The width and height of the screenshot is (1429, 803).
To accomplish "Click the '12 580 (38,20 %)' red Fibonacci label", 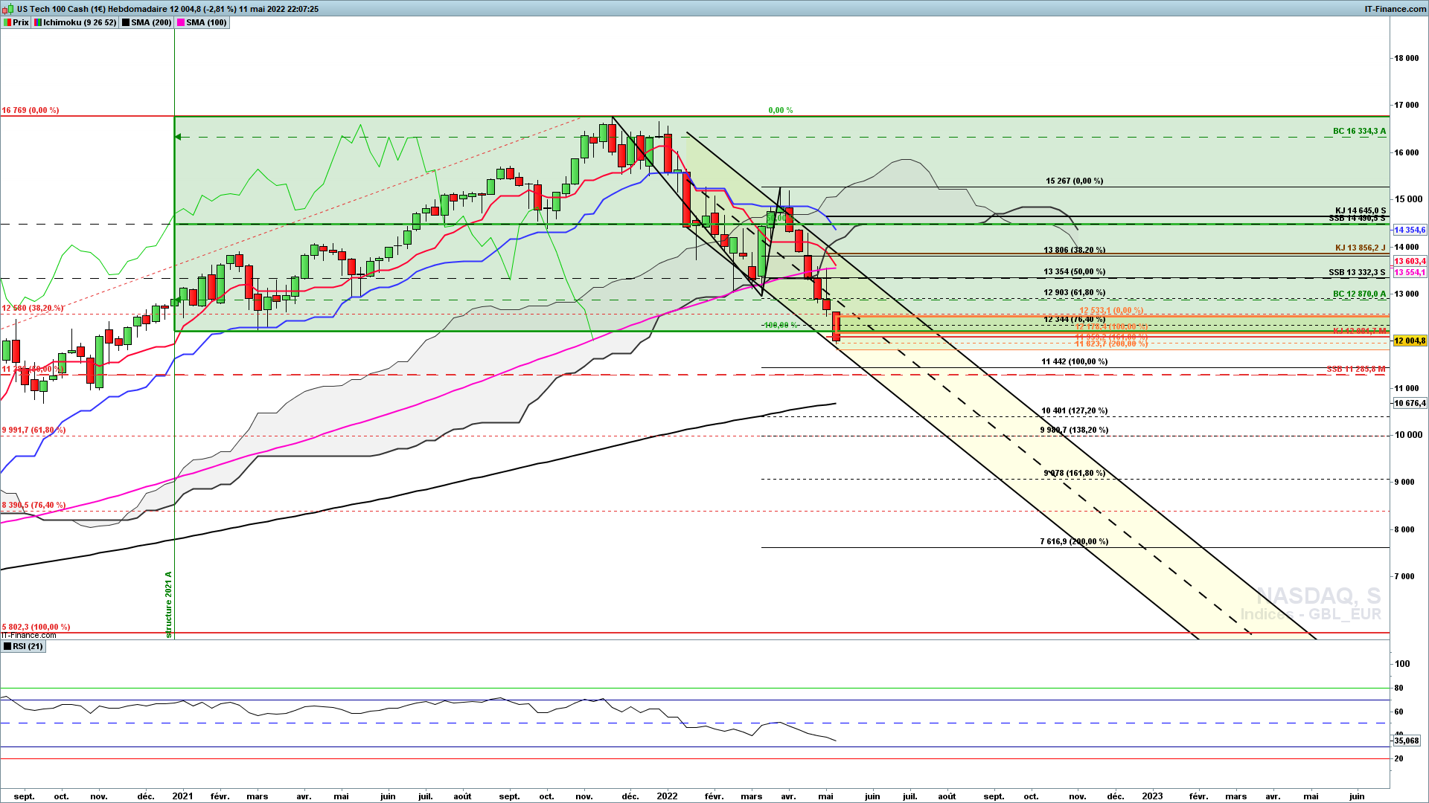I will point(33,308).
